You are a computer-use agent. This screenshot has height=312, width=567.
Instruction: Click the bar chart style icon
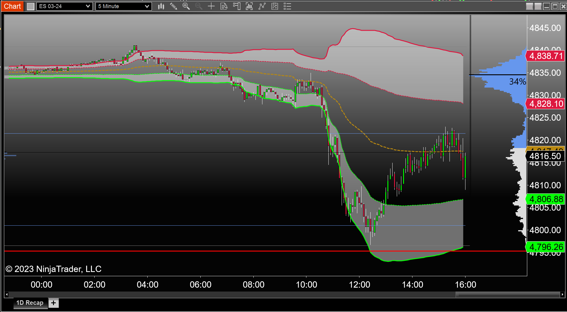(161, 6)
